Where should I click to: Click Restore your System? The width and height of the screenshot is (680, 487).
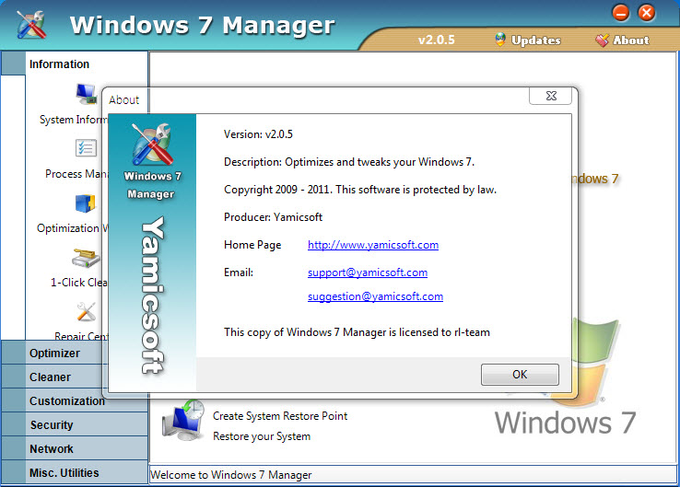[262, 436]
